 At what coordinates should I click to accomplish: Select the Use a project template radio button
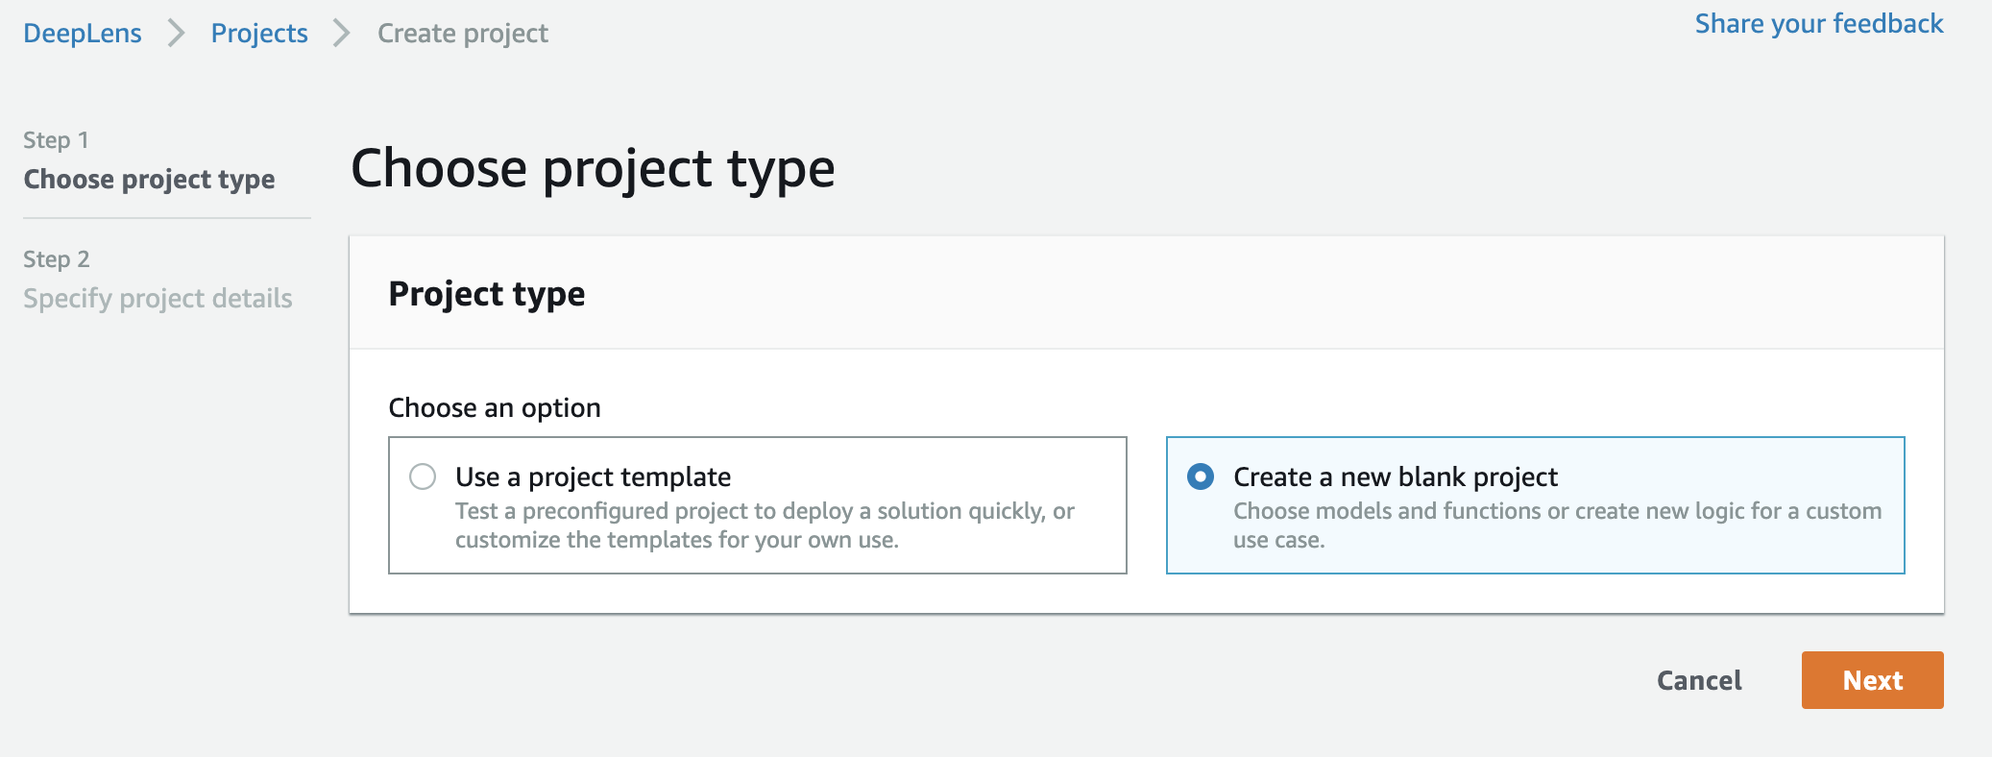tap(423, 476)
